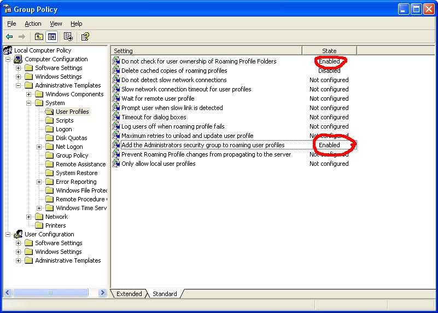Open the Help menu
Screen dimensions: 438x313
(76, 24)
